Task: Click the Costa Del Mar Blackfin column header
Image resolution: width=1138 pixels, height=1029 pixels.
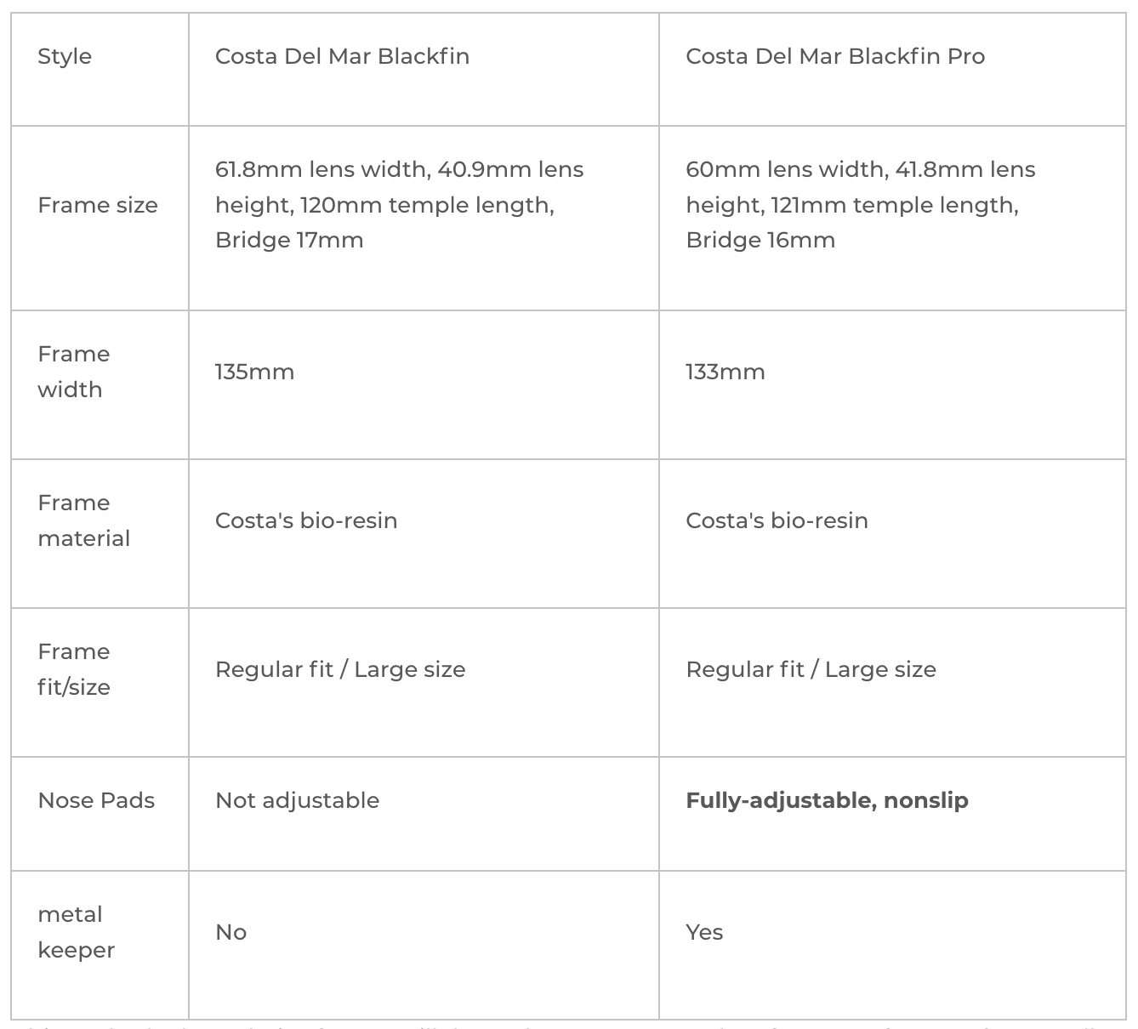Action: point(342,56)
